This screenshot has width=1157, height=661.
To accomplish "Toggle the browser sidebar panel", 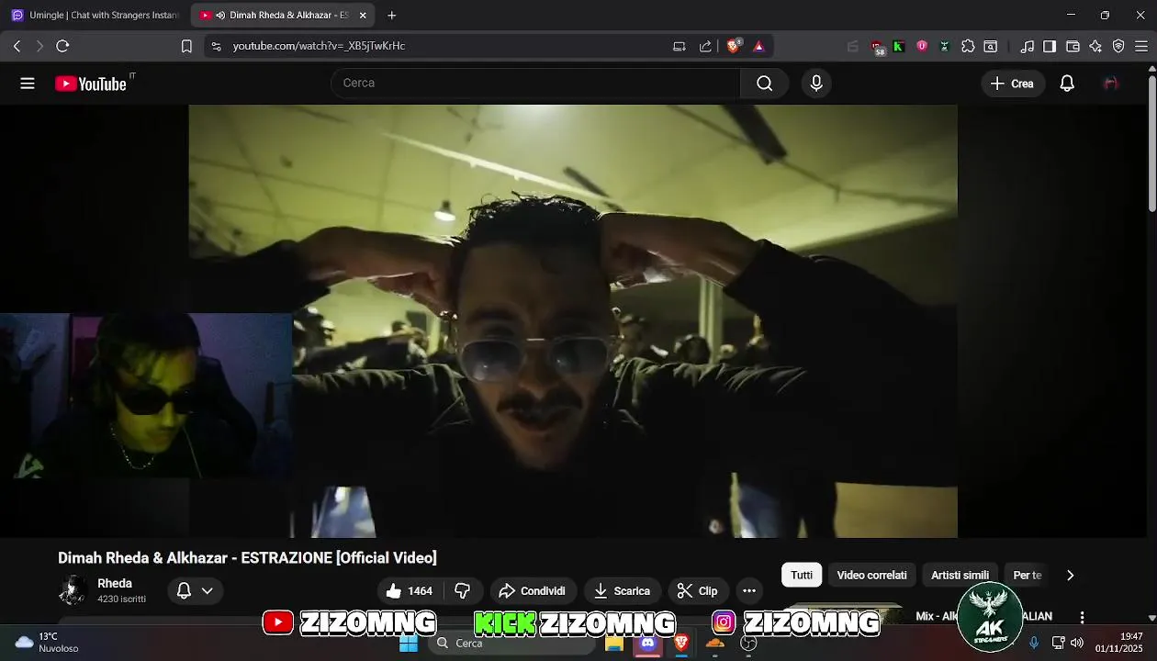I will (x=1050, y=46).
